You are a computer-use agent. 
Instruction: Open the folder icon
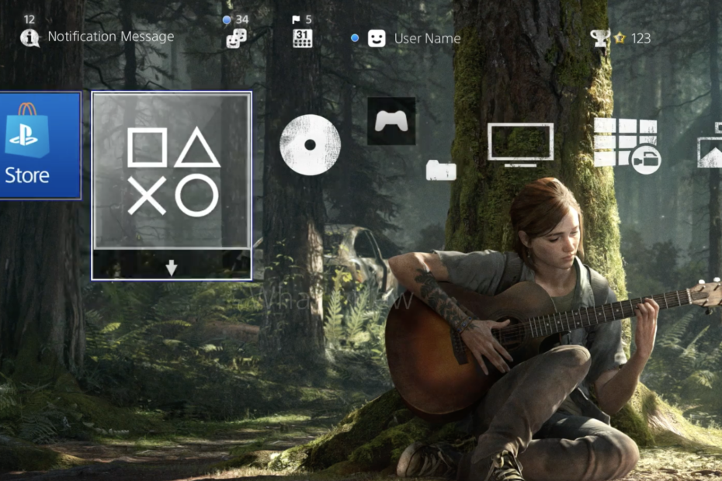(441, 171)
